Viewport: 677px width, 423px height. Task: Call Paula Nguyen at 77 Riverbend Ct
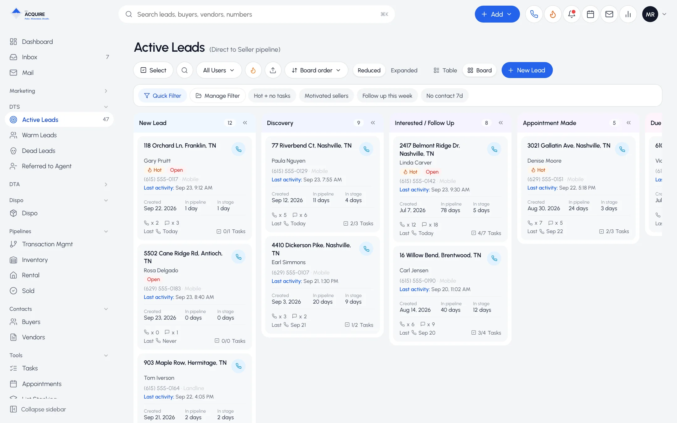pyautogui.click(x=366, y=149)
